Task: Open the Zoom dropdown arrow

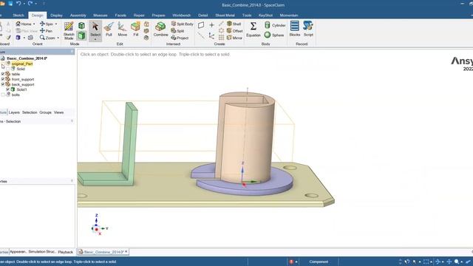Action: [x=58, y=38]
